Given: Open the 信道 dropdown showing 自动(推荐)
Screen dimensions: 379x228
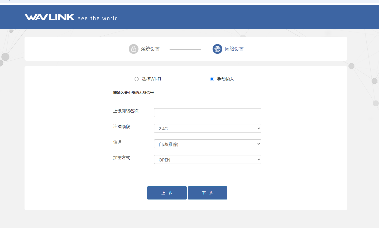Looking at the screenshot, I should point(207,144).
